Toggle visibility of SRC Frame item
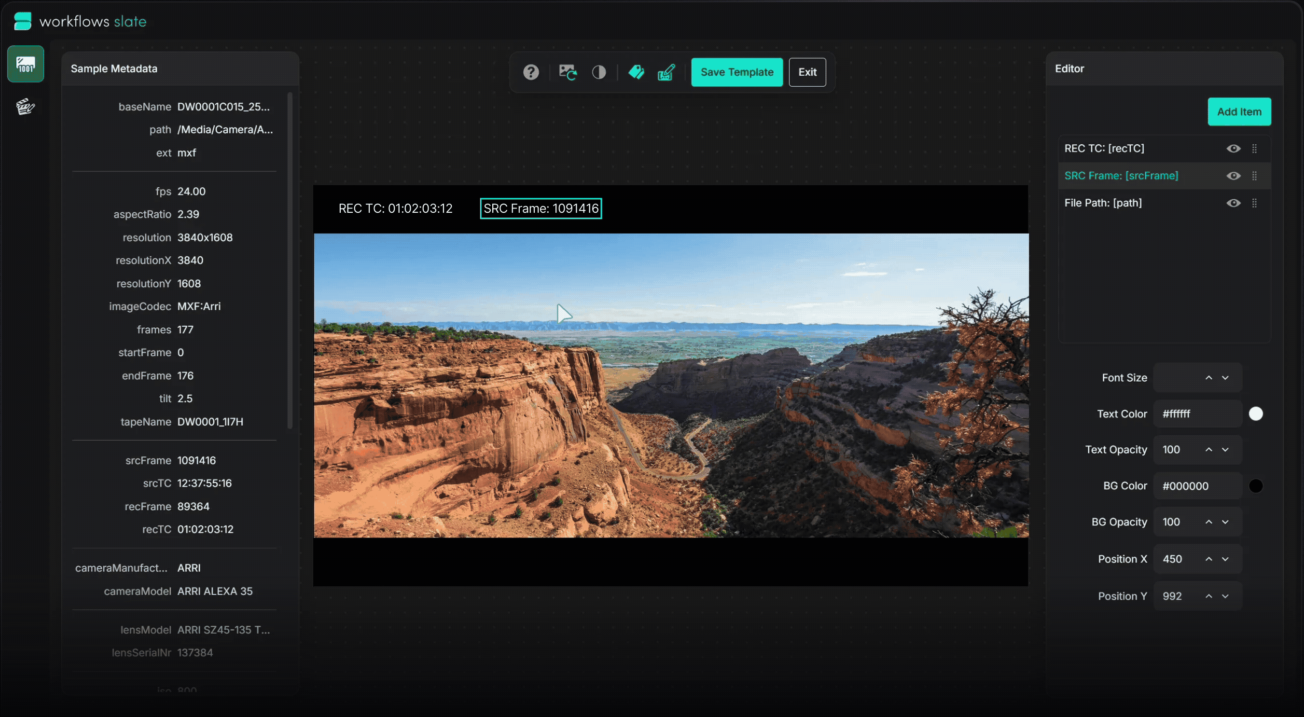This screenshot has width=1304, height=717. coord(1233,176)
